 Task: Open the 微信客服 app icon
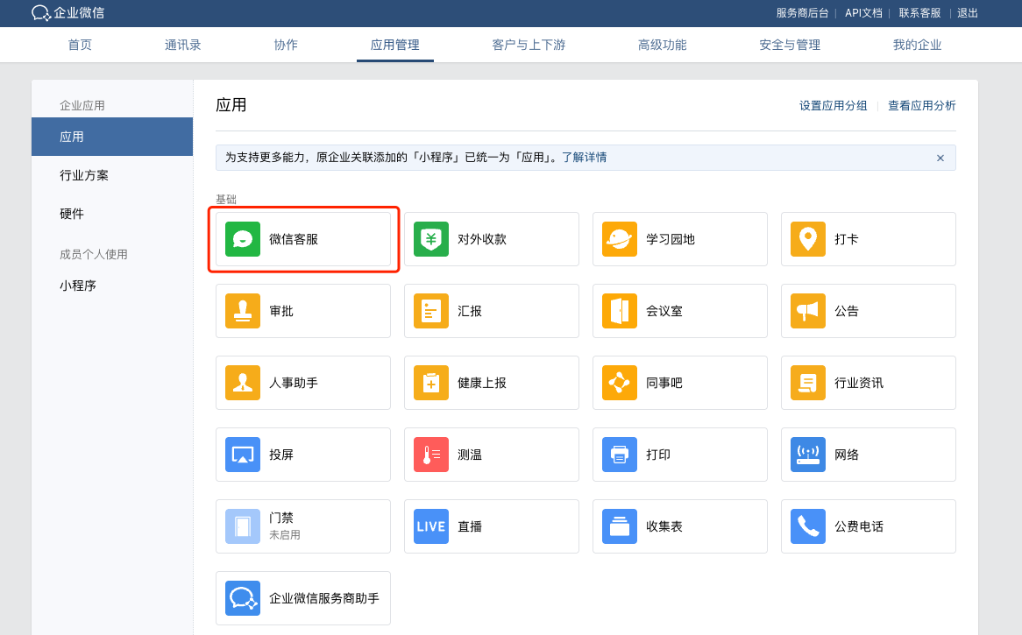(x=243, y=239)
